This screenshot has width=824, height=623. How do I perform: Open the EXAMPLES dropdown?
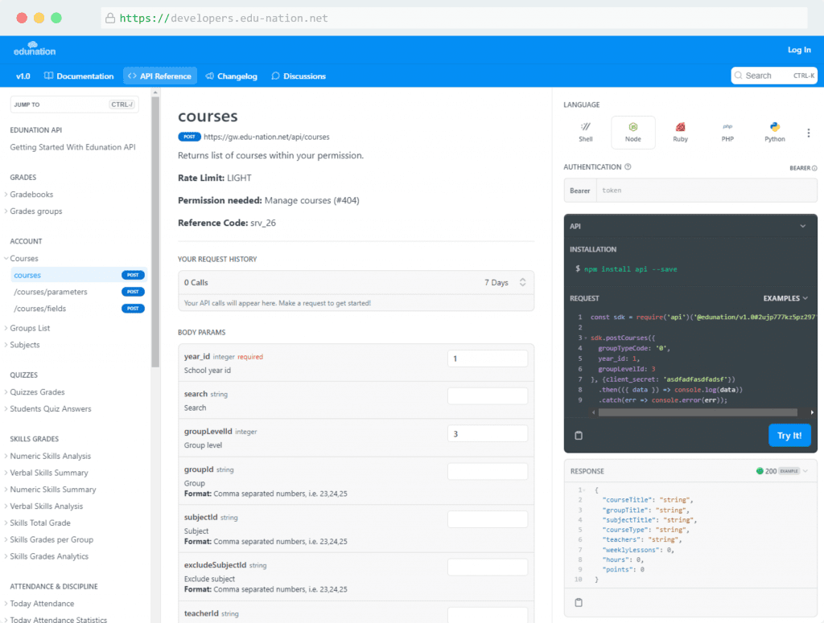click(785, 298)
